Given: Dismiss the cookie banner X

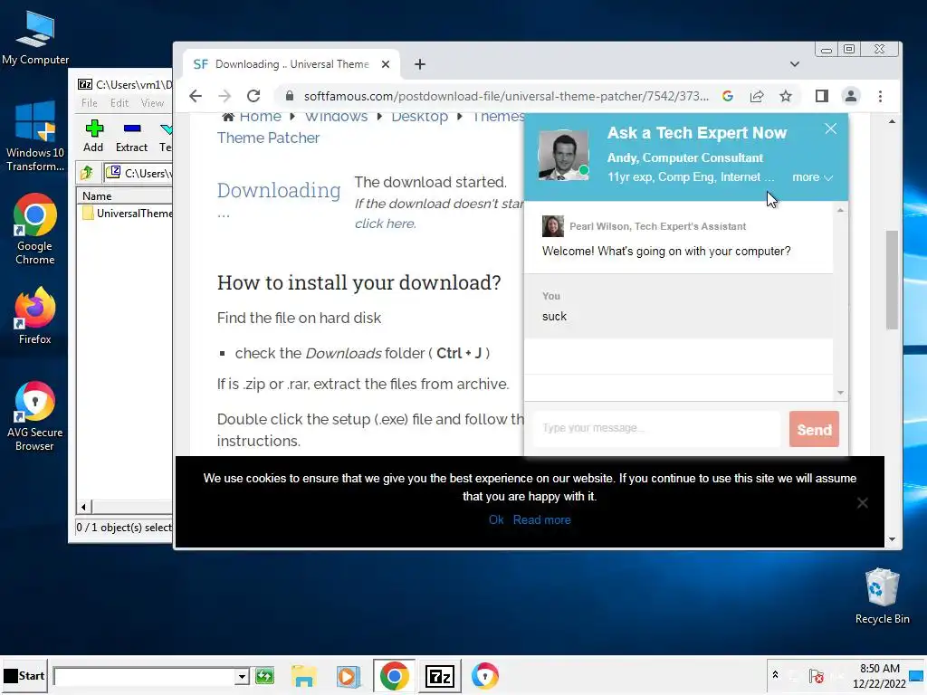Looking at the screenshot, I should pos(863,503).
